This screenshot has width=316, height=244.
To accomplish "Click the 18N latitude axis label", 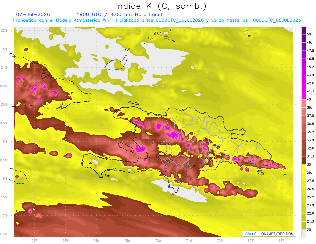I will [x=4, y=178].
